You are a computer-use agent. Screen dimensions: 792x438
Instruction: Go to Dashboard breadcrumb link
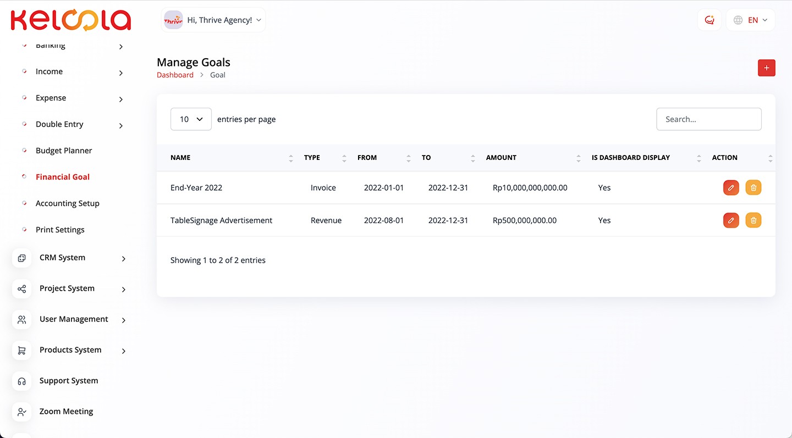175,75
